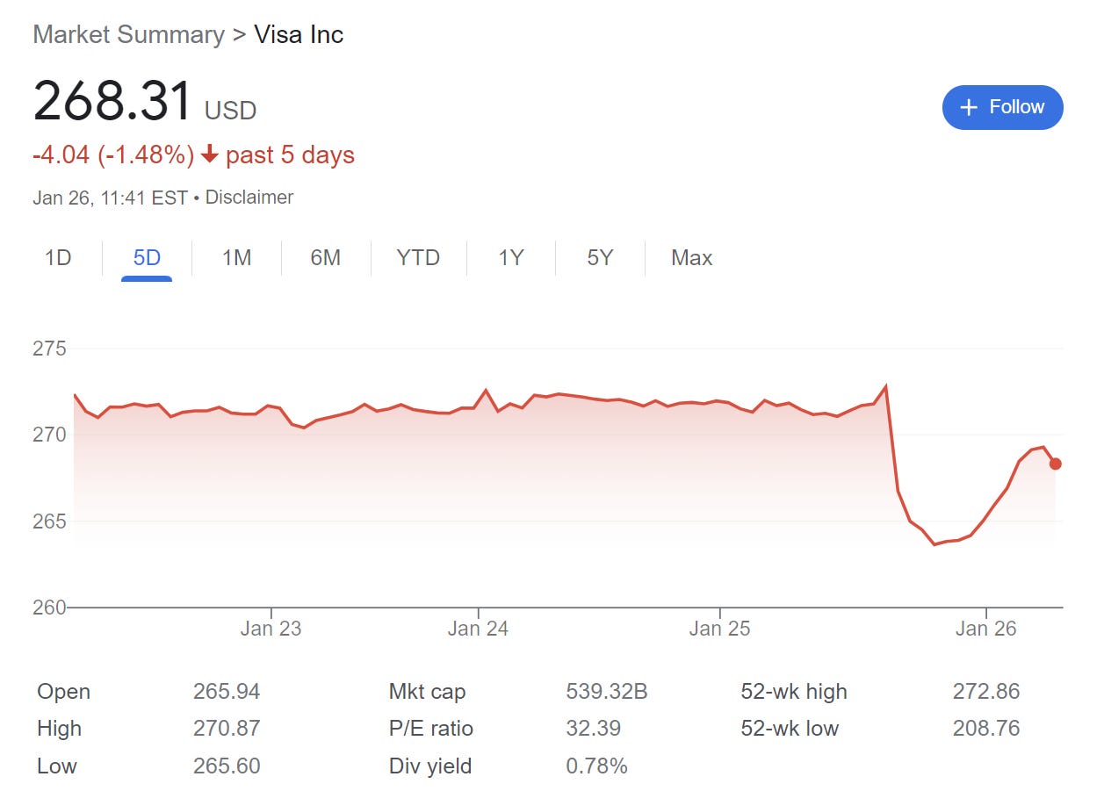Select the 5D time range tab
Image resolution: width=1104 pixels, height=791 pixels.
coord(147,258)
